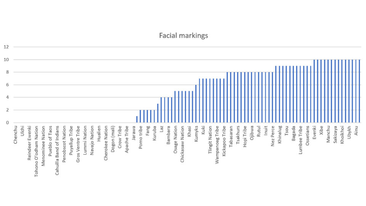Image resolution: width=366 pixels, height=206 pixels.
Task: Click the Lummi Nation label
Action: click(85, 140)
